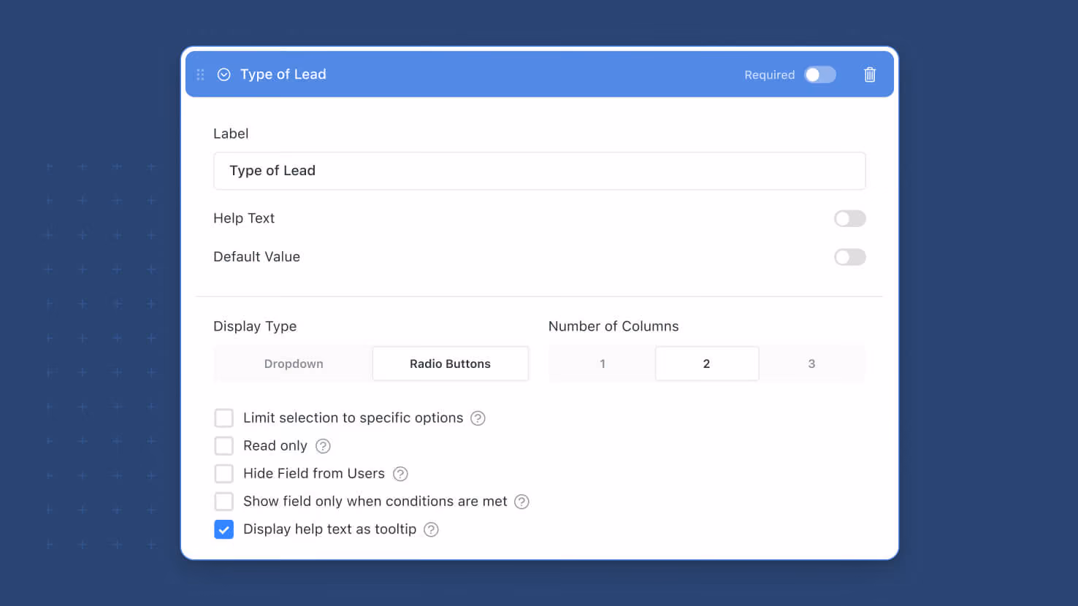Open help icon next to Read only

coord(323,446)
